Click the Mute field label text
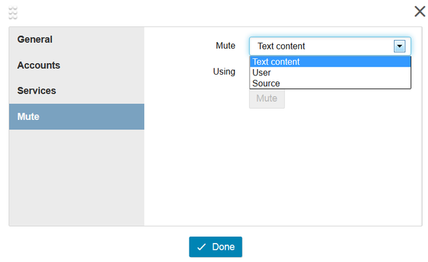Image resolution: width=428 pixels, height=262 pixels. click(226, 45)
